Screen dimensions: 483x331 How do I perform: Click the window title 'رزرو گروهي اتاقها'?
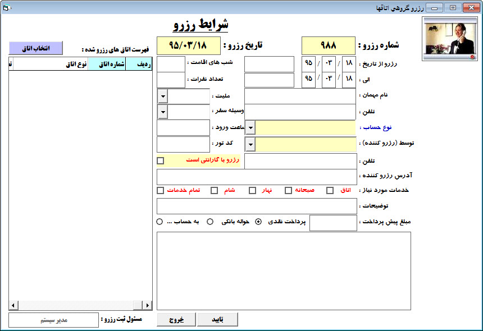pos(400,8)
